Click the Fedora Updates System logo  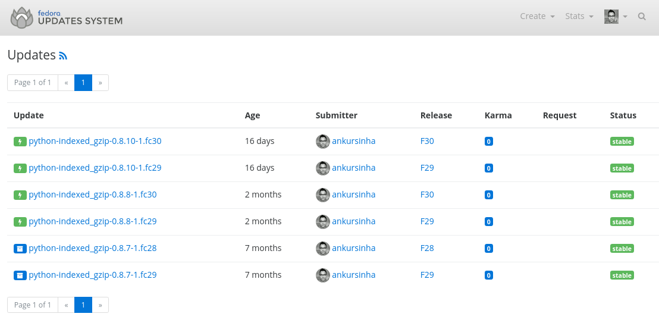point(67,17)
